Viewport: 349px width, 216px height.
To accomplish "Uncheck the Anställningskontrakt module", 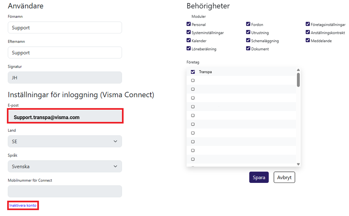I will (307, 32).
